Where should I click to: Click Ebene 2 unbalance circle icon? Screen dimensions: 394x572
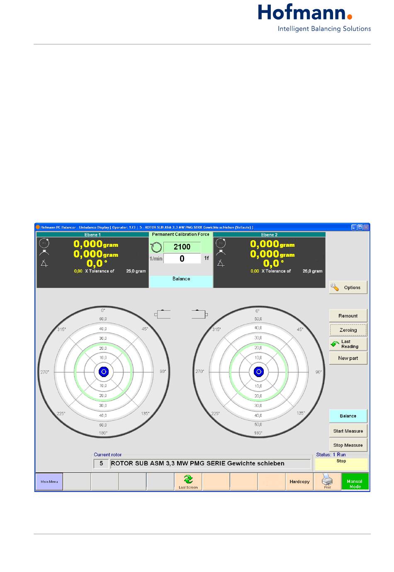coord(221,243)
